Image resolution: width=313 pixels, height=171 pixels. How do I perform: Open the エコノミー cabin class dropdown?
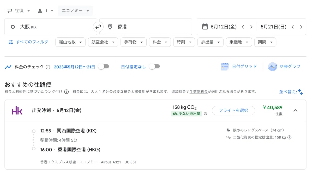click(x=75, y=11)
